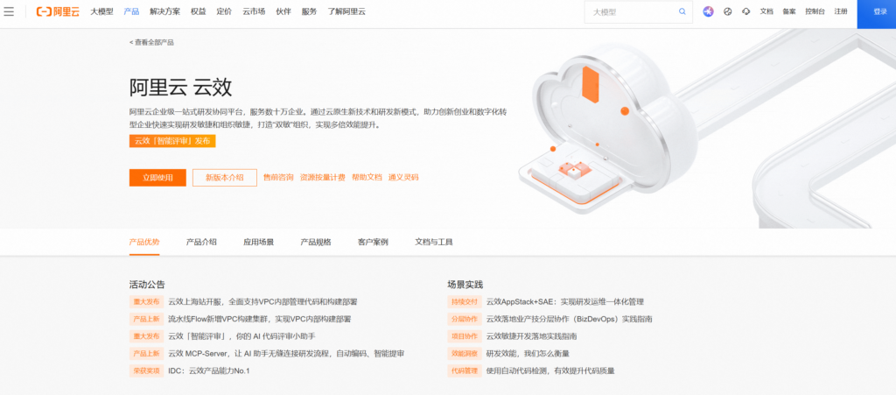This screenshot has height=395, width=896.
Task: Open the 权益 nav item
Action: (199, 11)
